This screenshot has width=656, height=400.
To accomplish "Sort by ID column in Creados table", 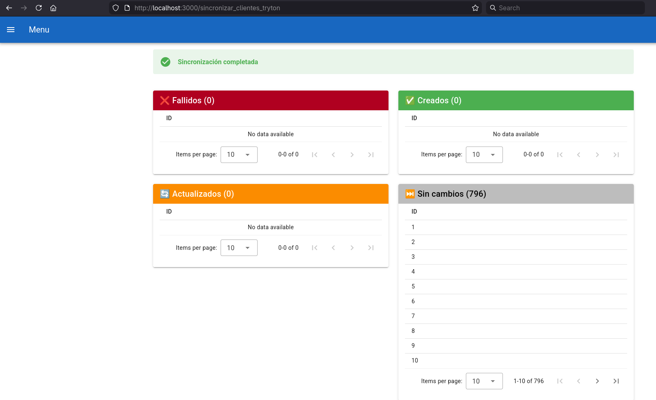I will [x=414, y=118].
